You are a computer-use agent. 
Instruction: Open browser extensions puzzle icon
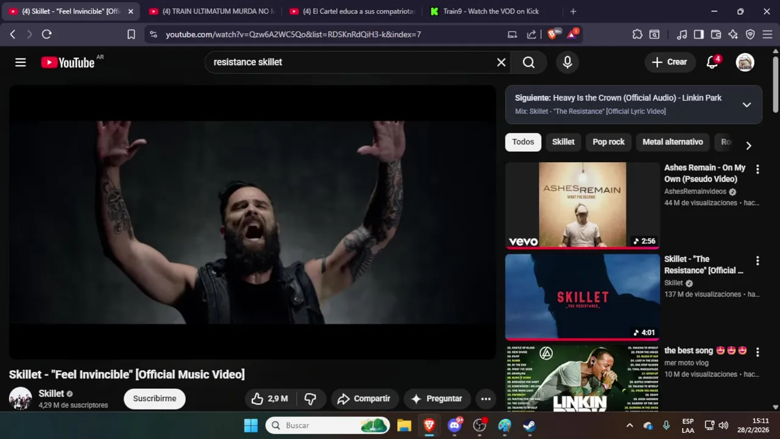coord(637,35)
